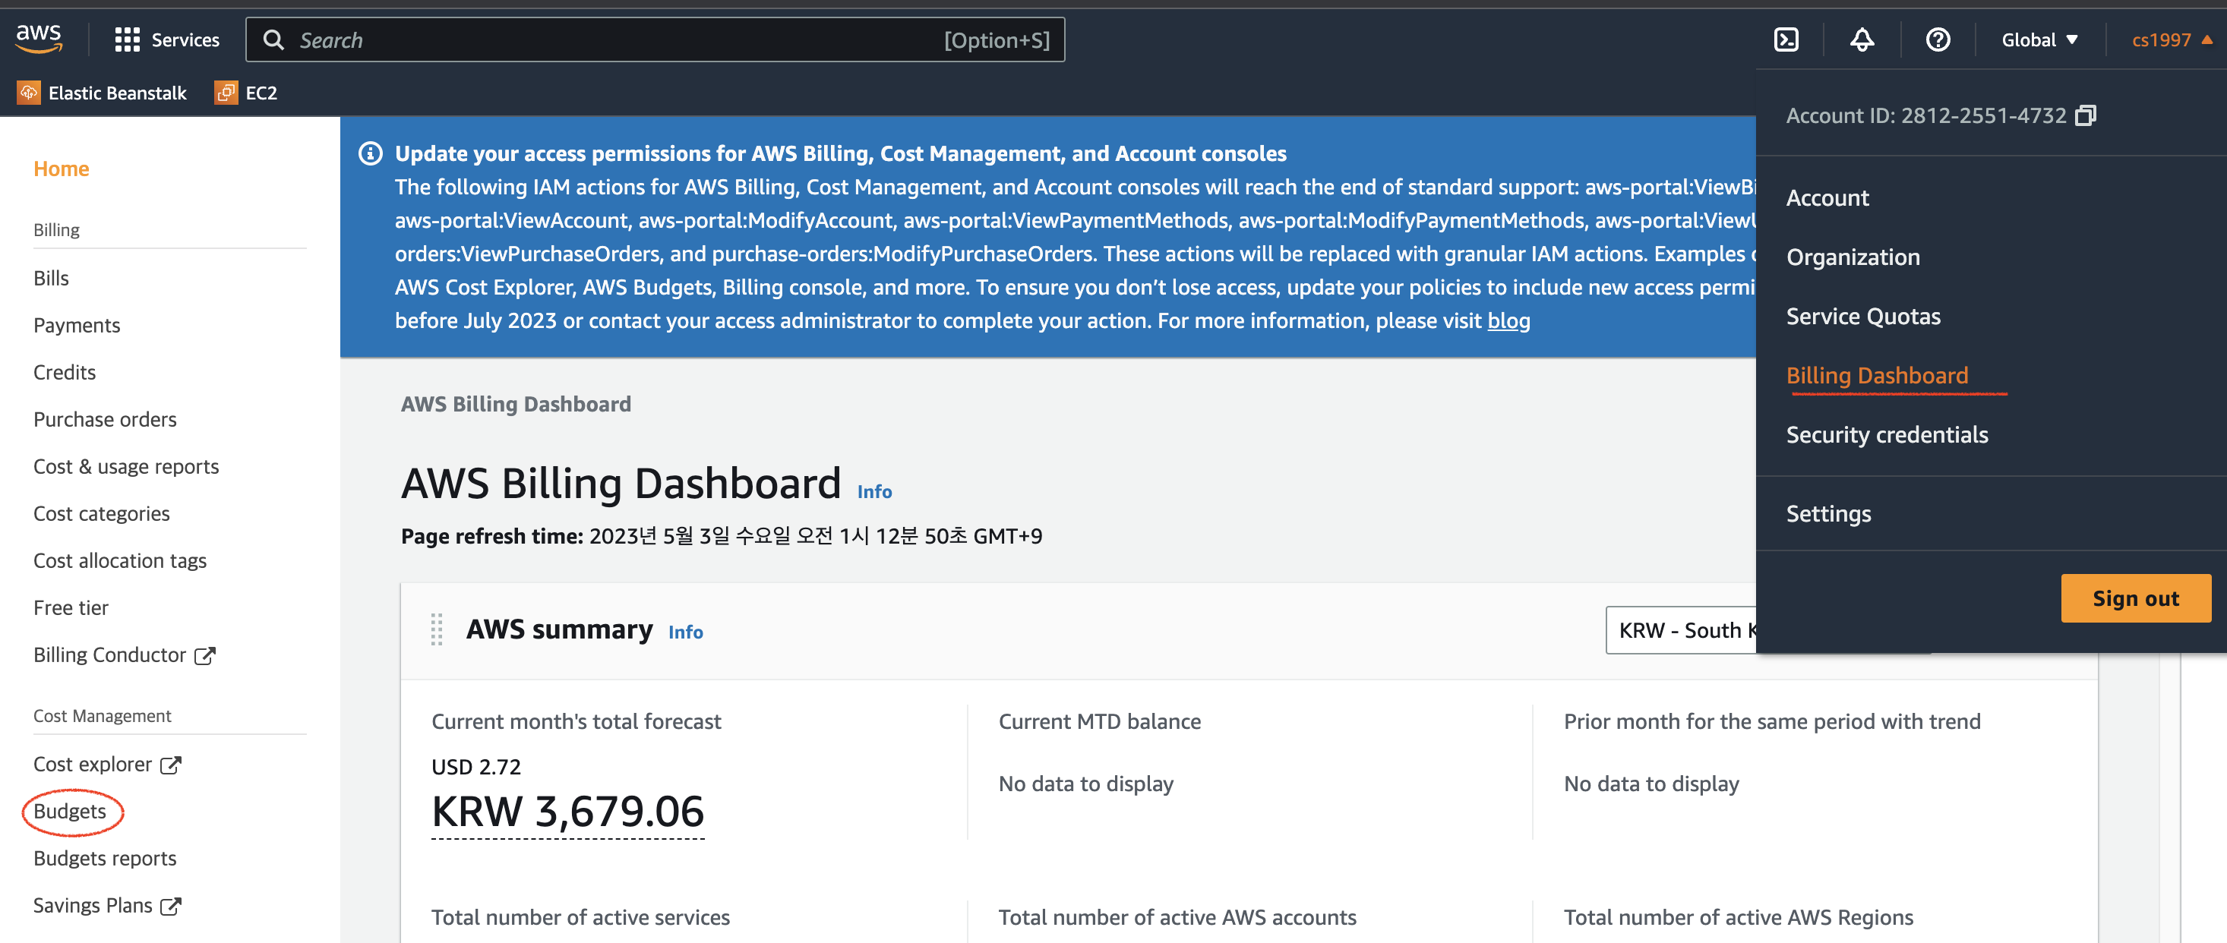The width and height of the screenshot is (2227, 943).
Task: Click the help question mark icon
Action: click(1938, 39)
